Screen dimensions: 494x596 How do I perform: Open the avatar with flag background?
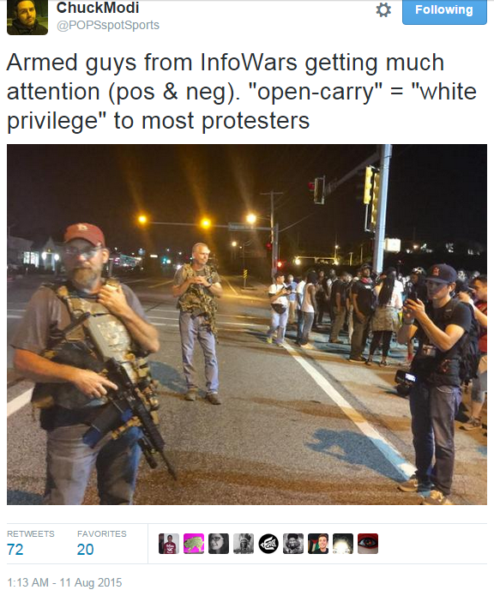[x=318, y=544]
